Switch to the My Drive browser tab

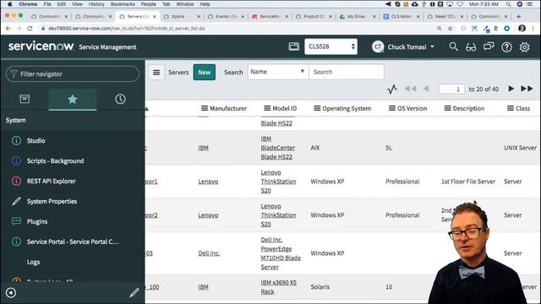[x=358, y=16]
